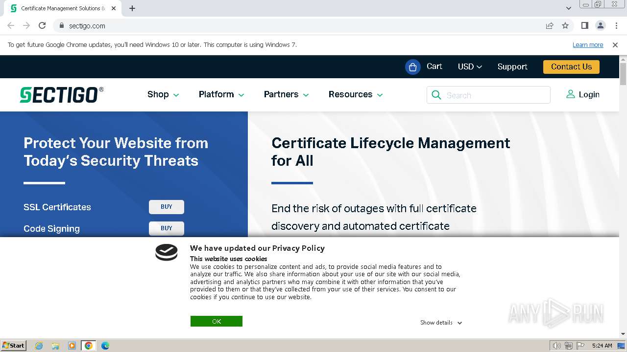This screenshot has width=627, height=352.
Task: Click the Cookiebot logo icon
Action: tap(167, 252)
